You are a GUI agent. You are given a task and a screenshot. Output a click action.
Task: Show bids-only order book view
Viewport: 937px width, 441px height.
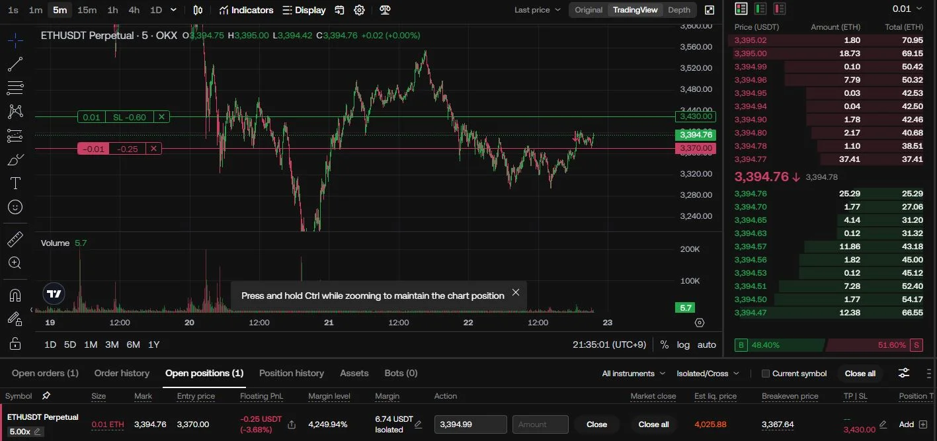[760, 9]
